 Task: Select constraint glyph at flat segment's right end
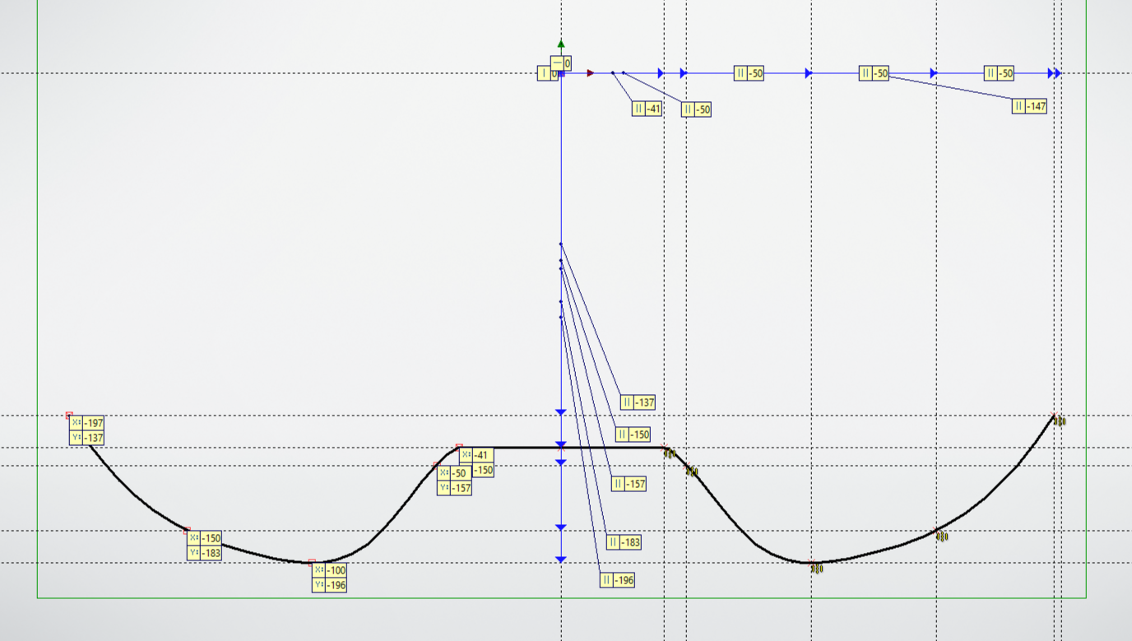click(670, 453)
